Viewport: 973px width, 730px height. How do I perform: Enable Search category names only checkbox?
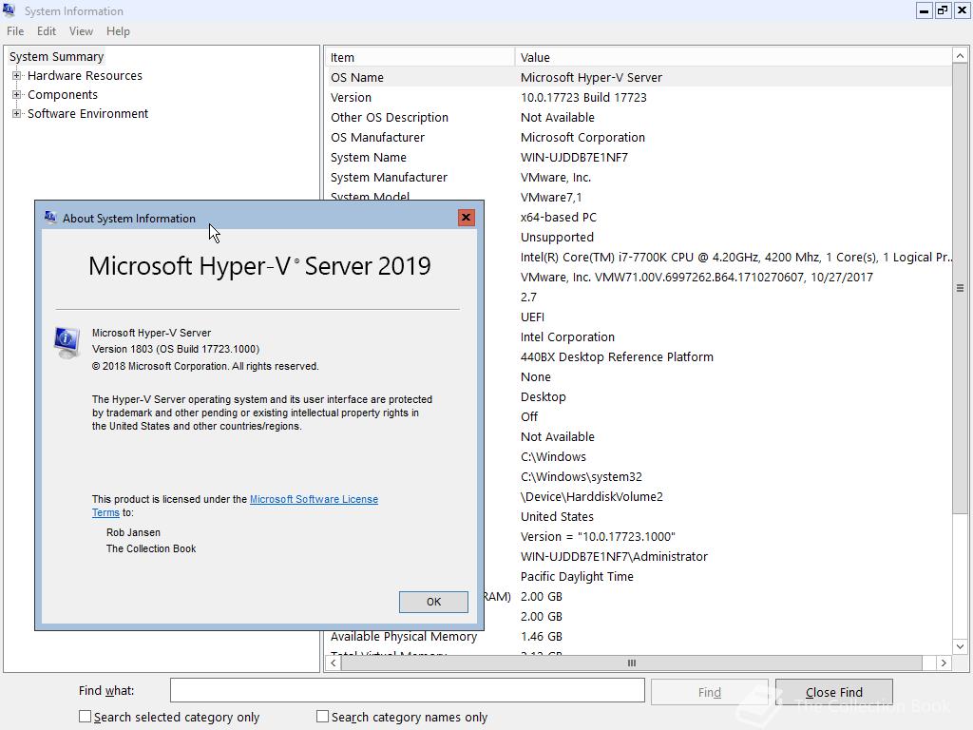(x=322, y=717)
